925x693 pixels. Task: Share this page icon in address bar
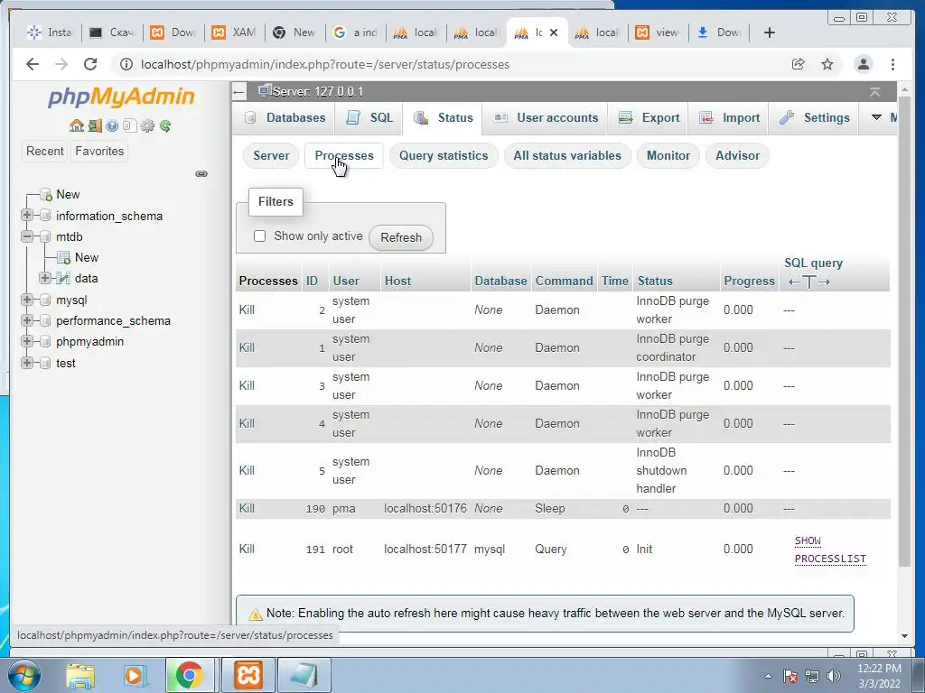798,64
